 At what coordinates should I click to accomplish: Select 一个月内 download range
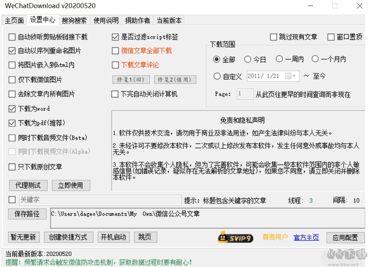pyautogui.click(x=315, y=59)
